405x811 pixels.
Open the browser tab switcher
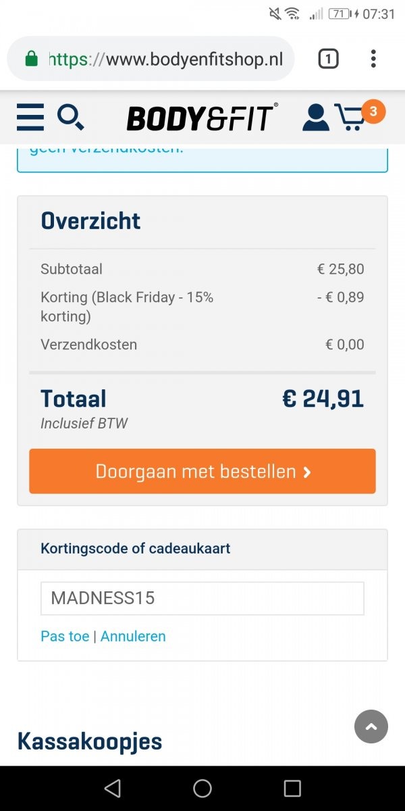328,59
